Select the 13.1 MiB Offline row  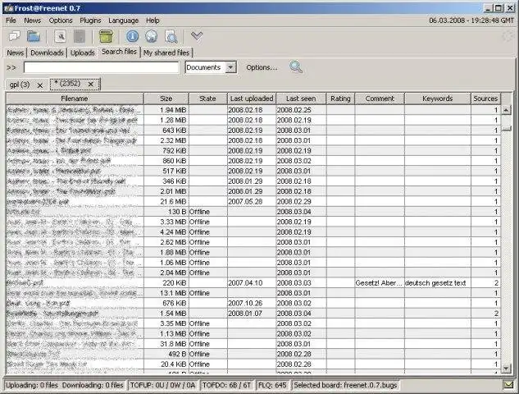point(253,293)
